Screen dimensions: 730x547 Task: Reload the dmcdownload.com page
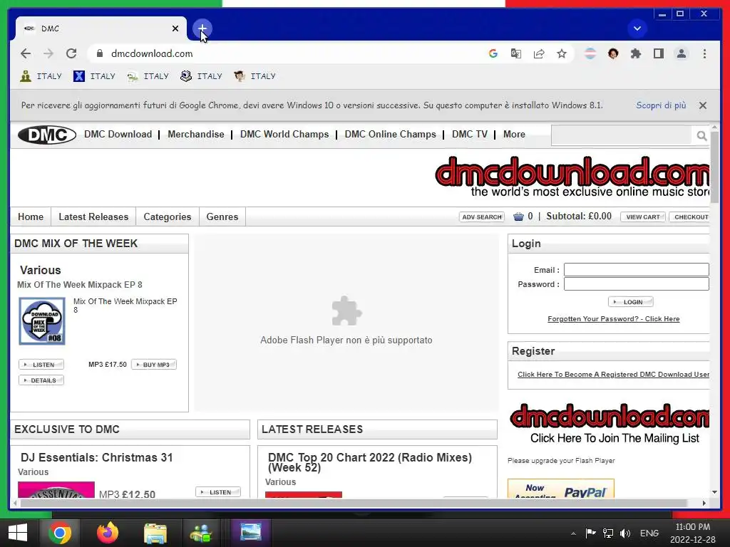click(71, 53)
